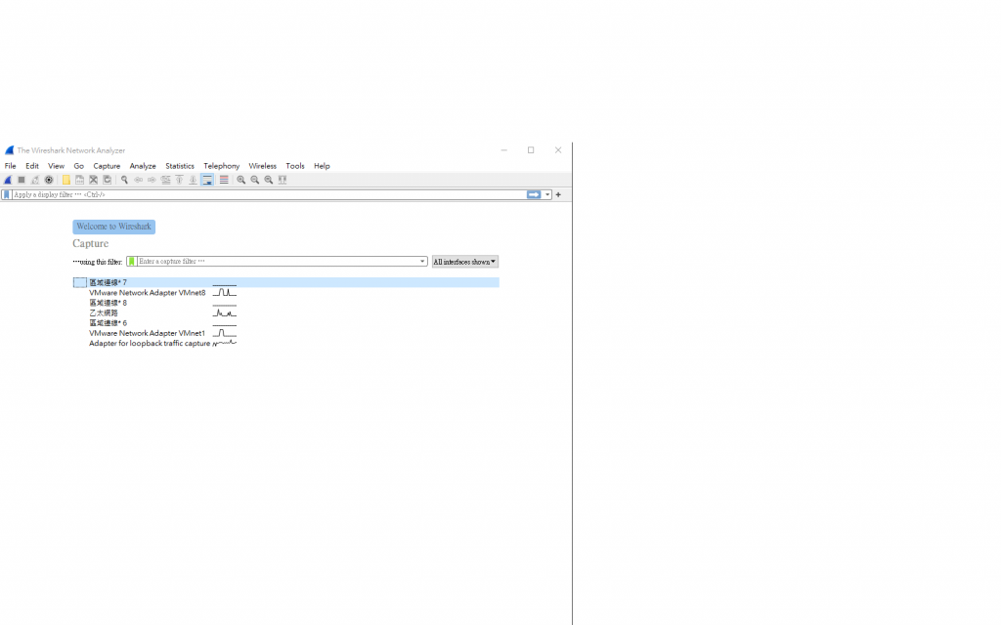Screen dimensions: 1001x625
Task: Open the Tools menu
Action: 295,166
